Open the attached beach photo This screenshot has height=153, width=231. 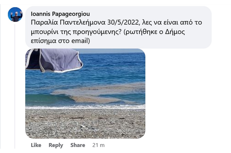click(x=85, y=93)
